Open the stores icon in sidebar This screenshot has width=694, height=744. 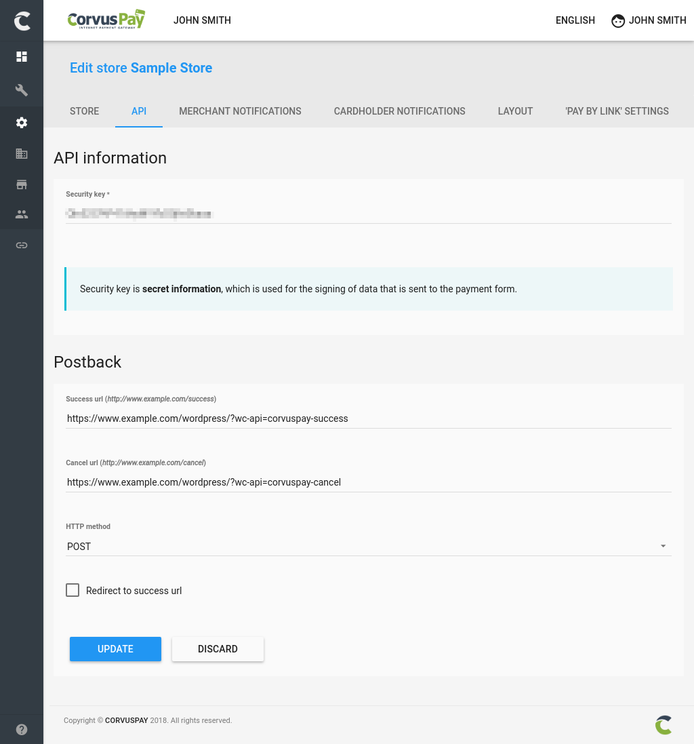22,184
